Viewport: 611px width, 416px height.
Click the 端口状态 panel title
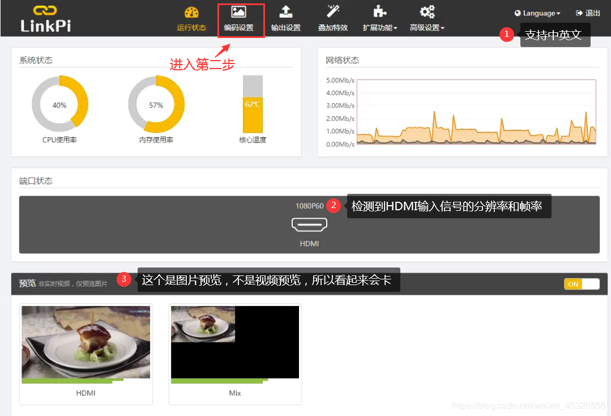click(36, 181)
